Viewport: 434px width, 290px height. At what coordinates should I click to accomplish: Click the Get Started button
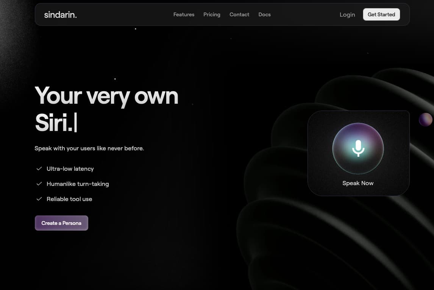pyautogui.click(x=381, y=14)
